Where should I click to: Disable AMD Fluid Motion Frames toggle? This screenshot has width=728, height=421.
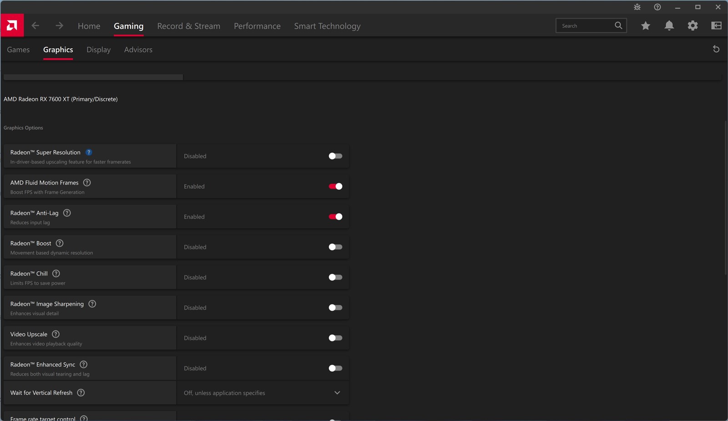coord(335,186)
